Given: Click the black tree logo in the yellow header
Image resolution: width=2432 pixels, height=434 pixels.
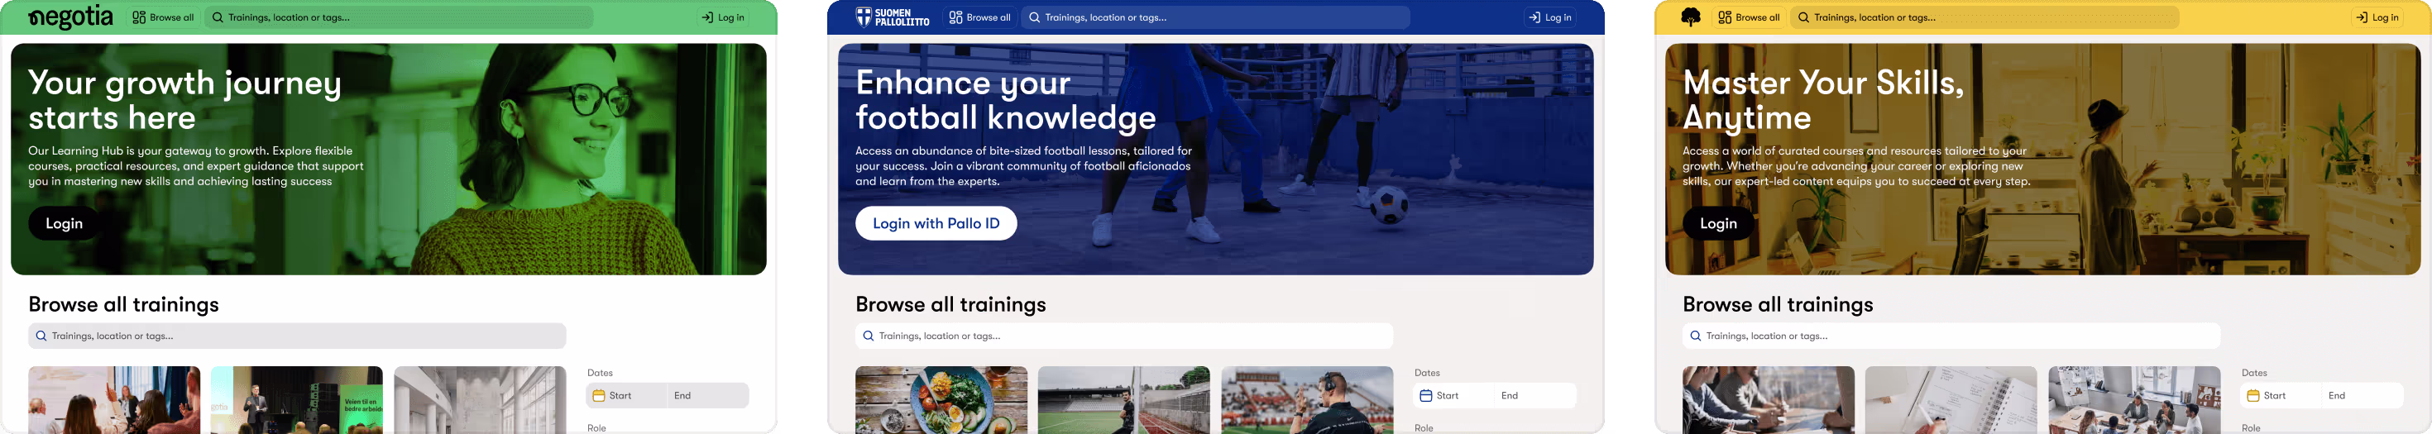Looking at the screenshot, I should click(1691, 17).
